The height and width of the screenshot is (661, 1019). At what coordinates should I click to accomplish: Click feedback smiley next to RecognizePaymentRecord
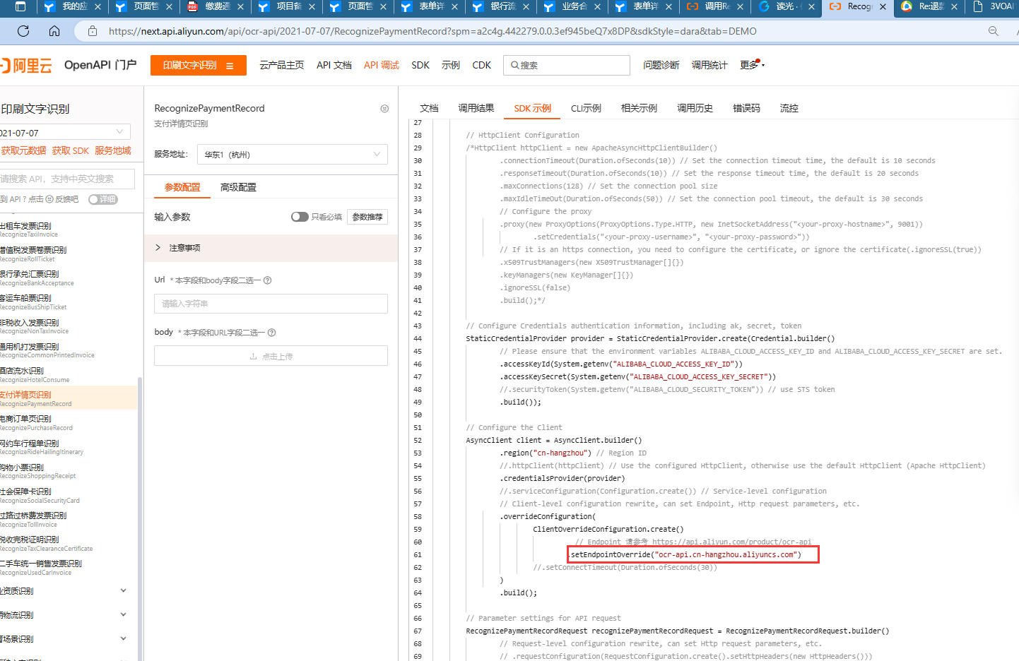click(384, 109)
